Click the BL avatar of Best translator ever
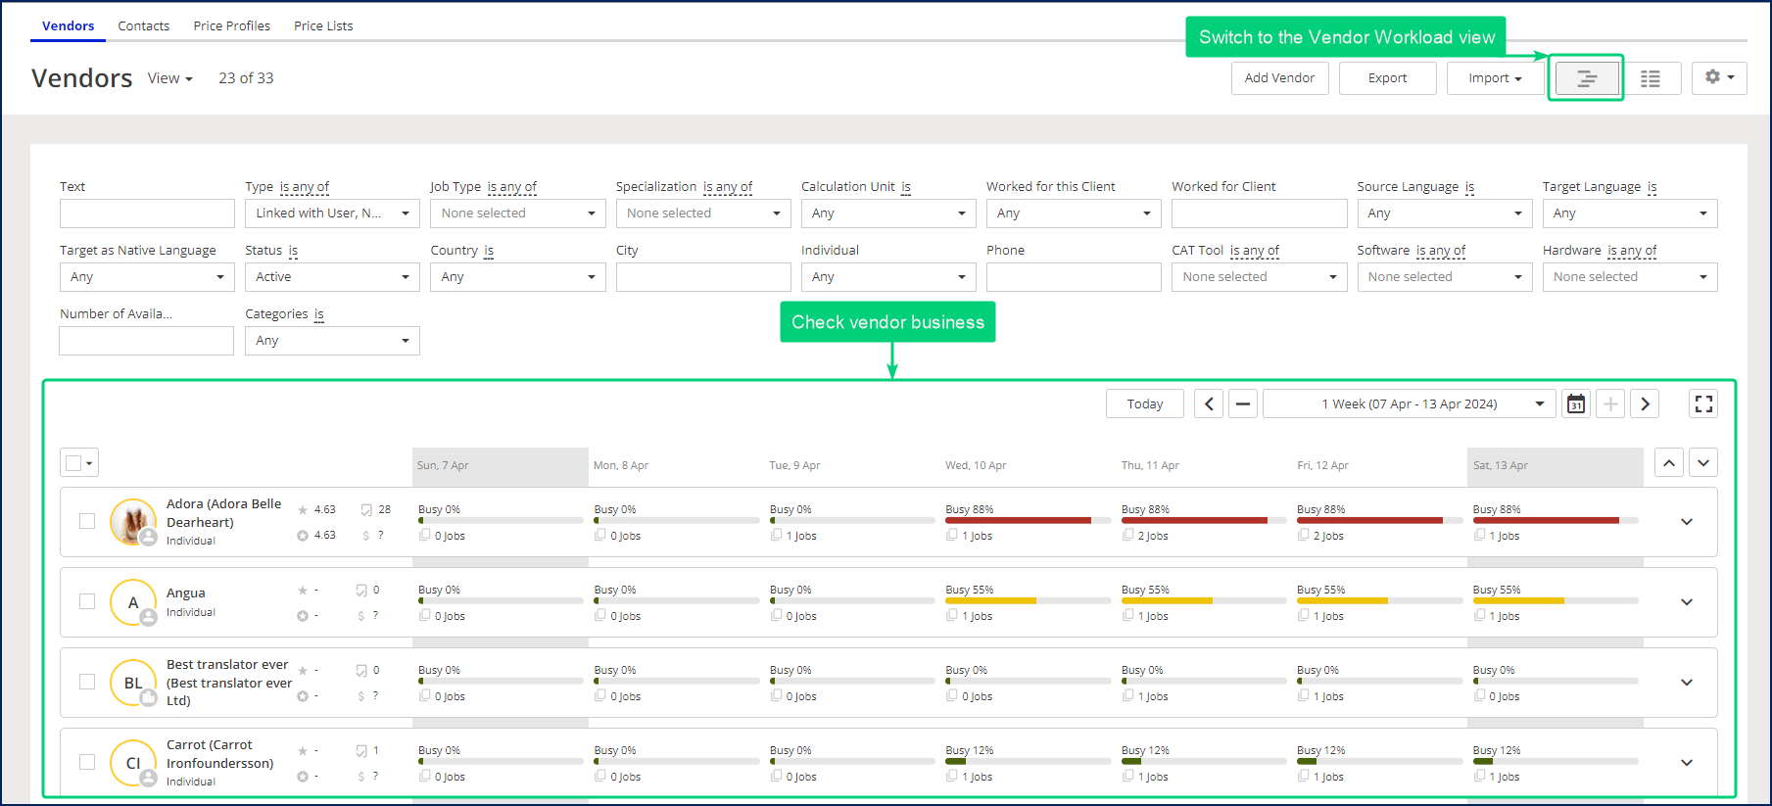This screenshot has height=806, width=1772. [133, 683]
